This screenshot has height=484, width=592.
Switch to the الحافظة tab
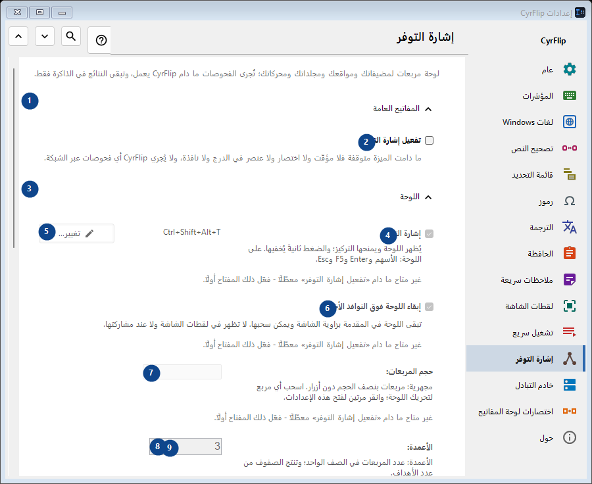[x=526, y=253]
